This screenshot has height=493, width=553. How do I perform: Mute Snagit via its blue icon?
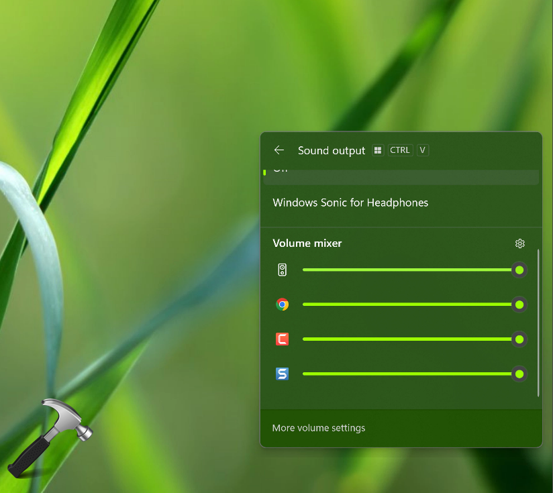283,374
